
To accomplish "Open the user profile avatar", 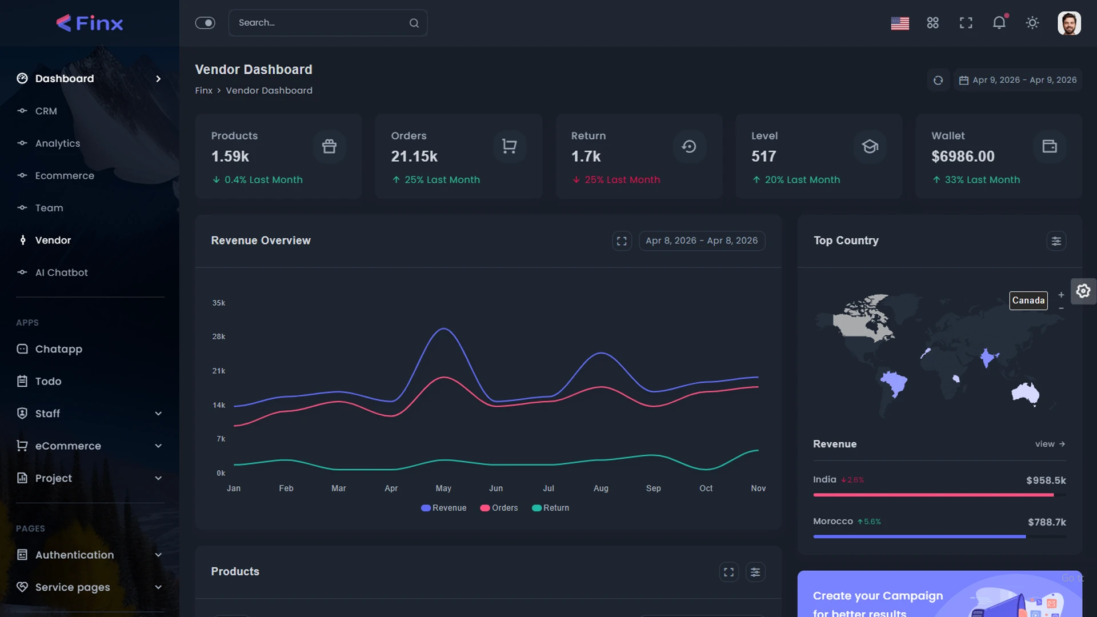I will pos(1069,23).
